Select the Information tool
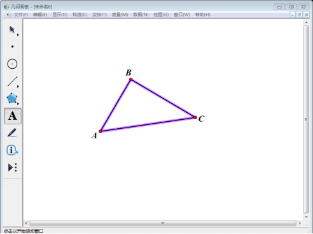The image size is (313, 234). pyautogui.click(x=12, y=150)
